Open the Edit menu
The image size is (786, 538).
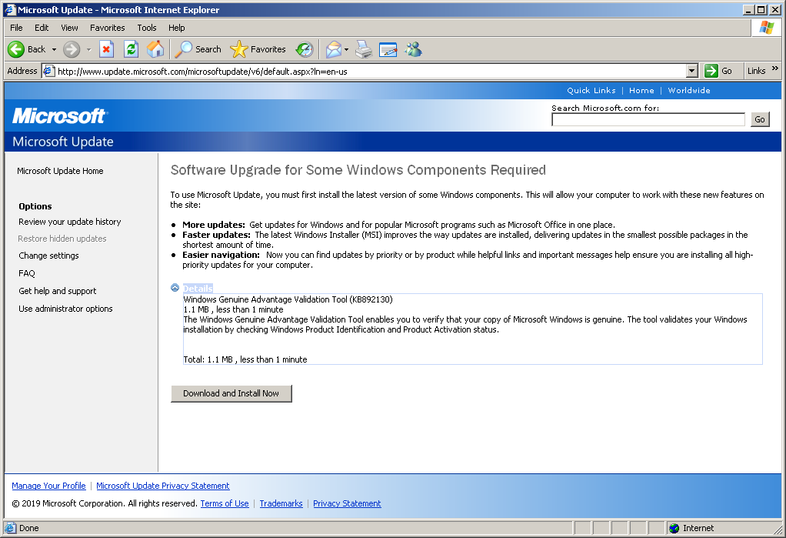(42, 28)
